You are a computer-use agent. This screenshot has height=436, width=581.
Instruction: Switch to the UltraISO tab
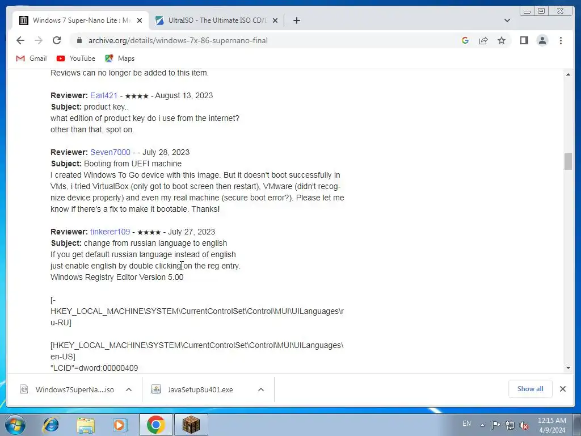[217, 20]
